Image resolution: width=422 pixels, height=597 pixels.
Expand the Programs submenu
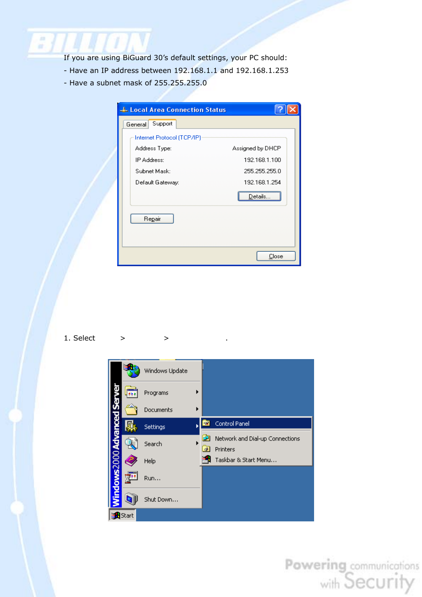tap(156, 392)
